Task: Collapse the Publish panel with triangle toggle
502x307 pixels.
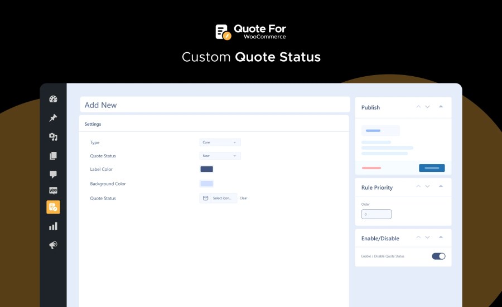Action: pos(441,107)
